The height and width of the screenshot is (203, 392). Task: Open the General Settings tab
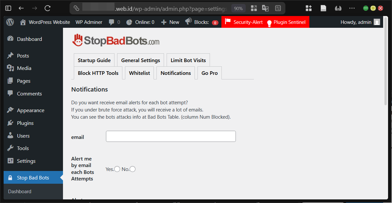140,60
